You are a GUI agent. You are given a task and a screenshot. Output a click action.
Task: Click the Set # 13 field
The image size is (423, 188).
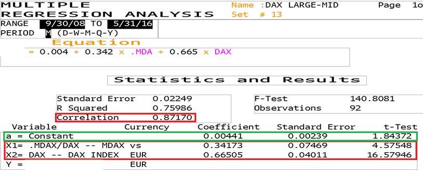(x=257, y=15)
